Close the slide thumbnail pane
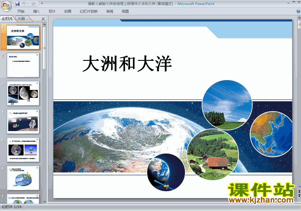 (x=43, y=19)
